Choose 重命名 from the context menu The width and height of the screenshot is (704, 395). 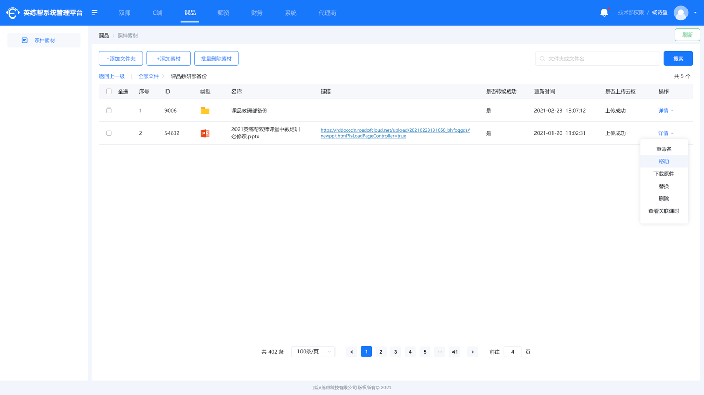pos(664,149)
